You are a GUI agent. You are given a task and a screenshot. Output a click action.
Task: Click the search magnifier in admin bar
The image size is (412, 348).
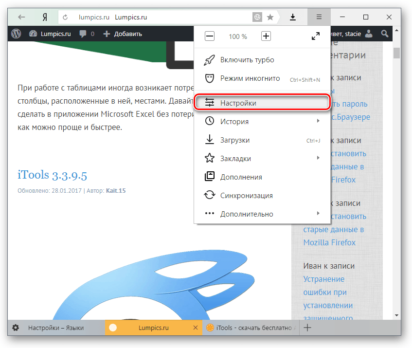click(385, 34)
